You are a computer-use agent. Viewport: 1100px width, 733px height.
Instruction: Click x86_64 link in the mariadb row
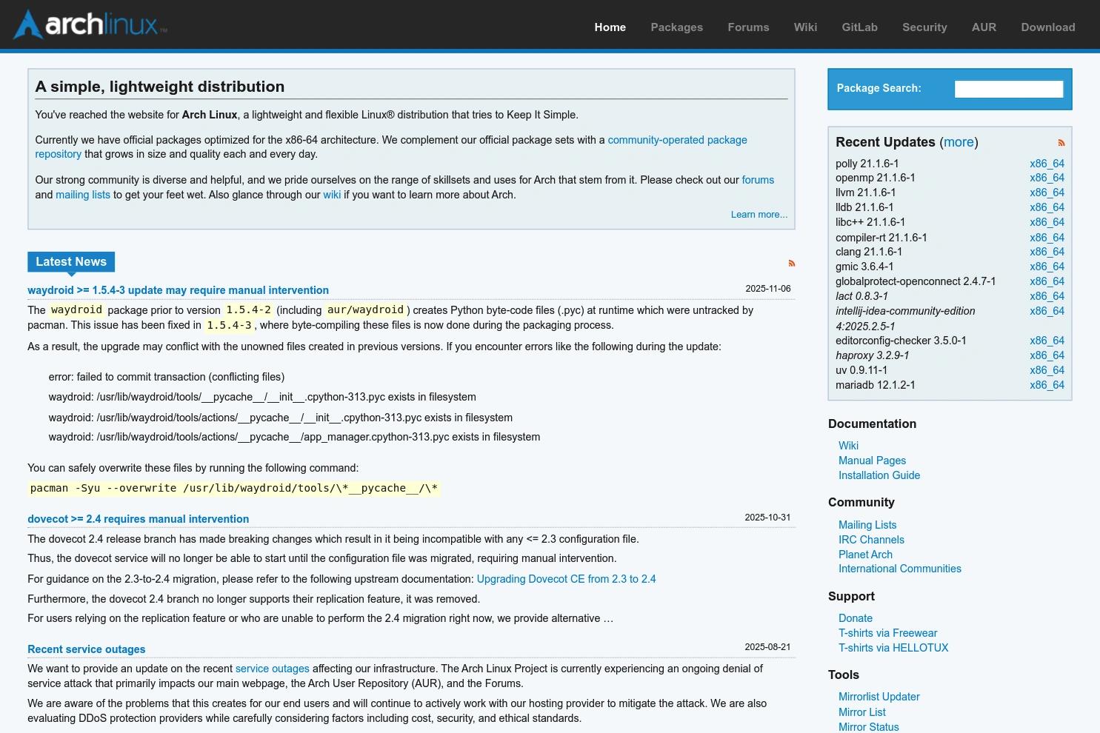1047,385
